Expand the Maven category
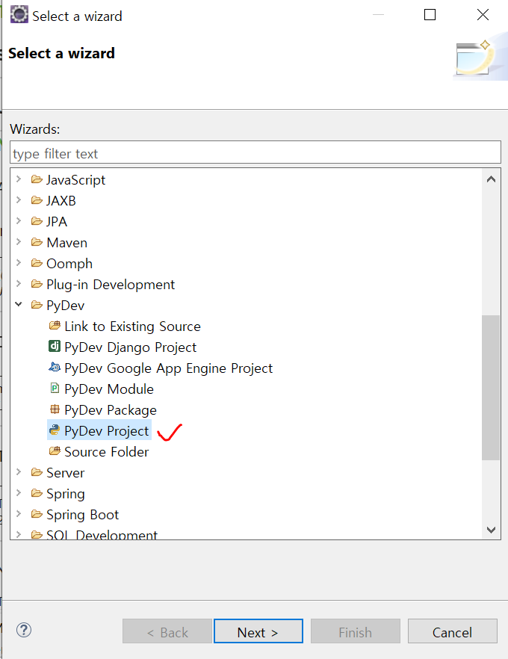The image size is (508, 659). (x=19, y=241)
